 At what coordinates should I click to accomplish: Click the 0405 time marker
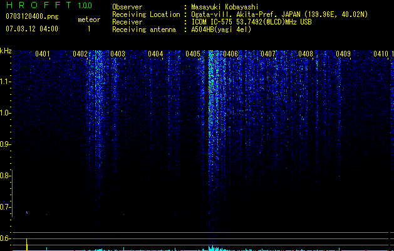coord(193,54)
